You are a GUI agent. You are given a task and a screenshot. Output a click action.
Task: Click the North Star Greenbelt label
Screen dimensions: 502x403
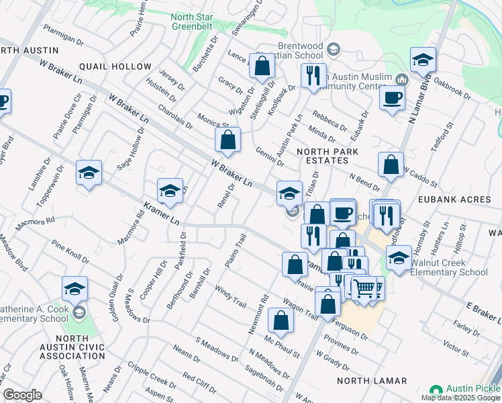[192, 21]
